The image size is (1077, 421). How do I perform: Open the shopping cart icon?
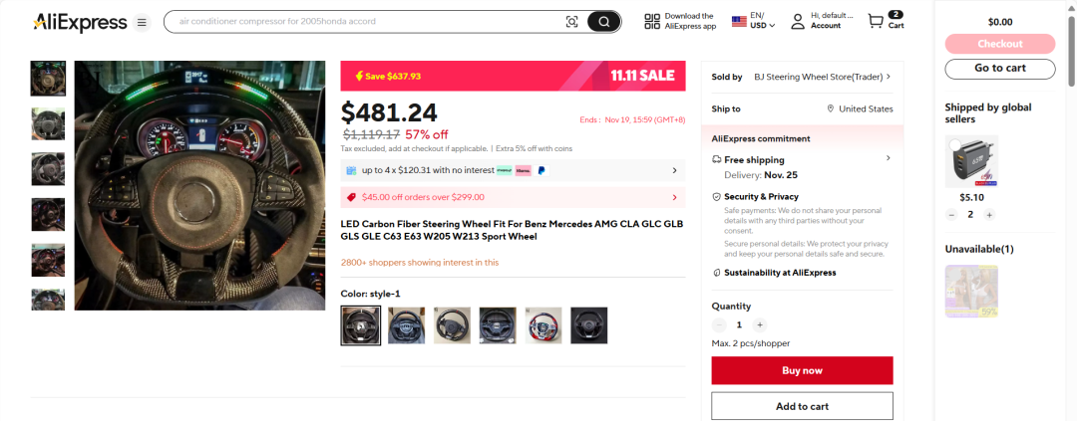tap(876, 22)
